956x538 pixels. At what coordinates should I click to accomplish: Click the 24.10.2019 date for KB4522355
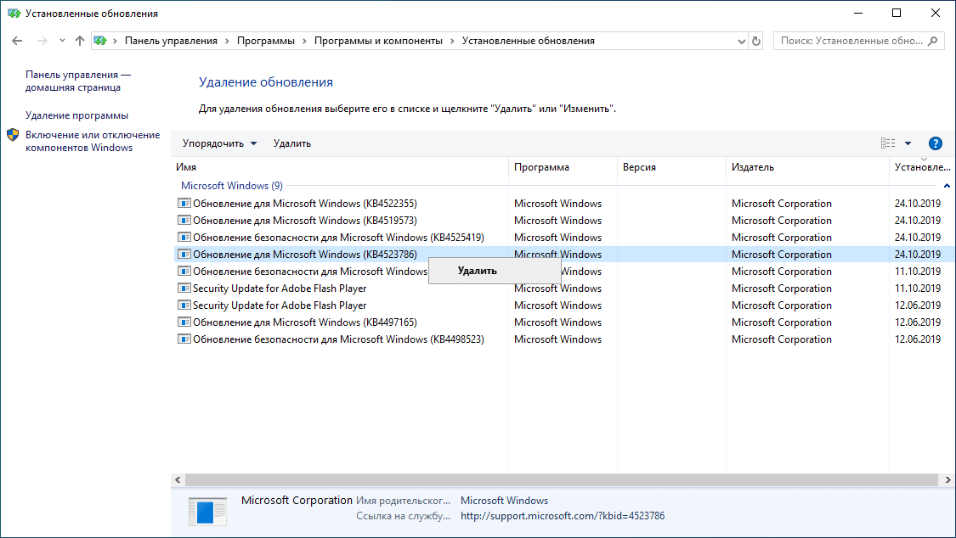click(918, 204)
